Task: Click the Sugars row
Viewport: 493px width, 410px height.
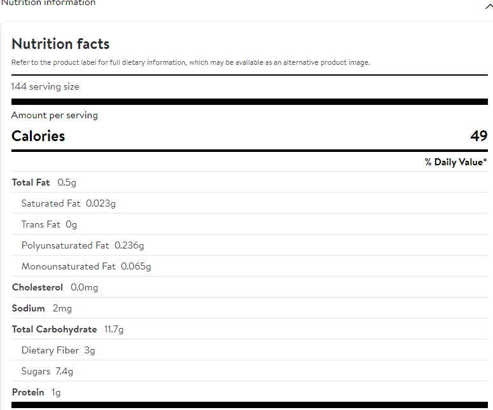Action: click(x=47, y=371)
